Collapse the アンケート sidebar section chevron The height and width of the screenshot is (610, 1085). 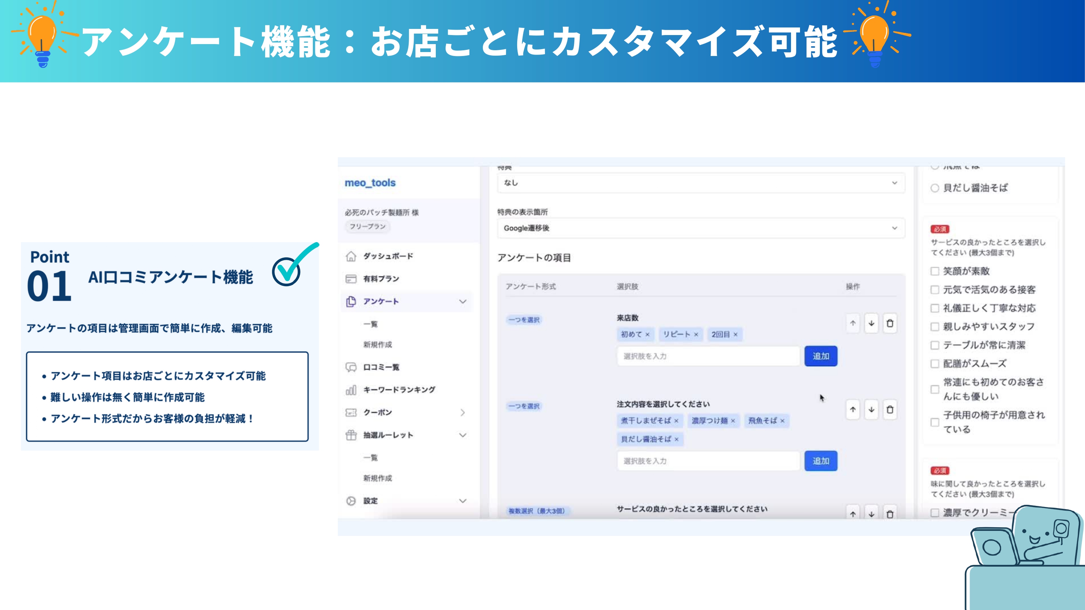tap(463, 301)
